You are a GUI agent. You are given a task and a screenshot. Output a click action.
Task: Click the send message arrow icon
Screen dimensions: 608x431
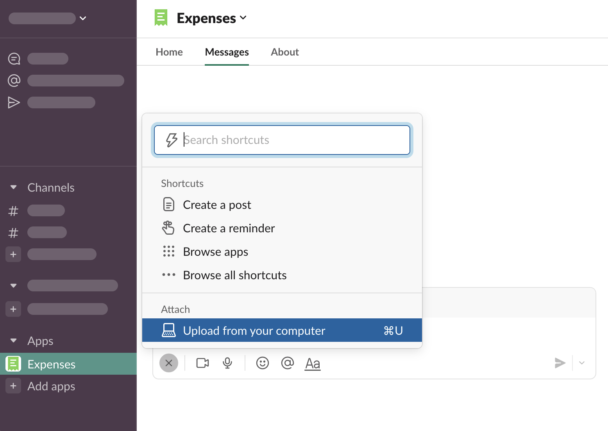[560, 363]
